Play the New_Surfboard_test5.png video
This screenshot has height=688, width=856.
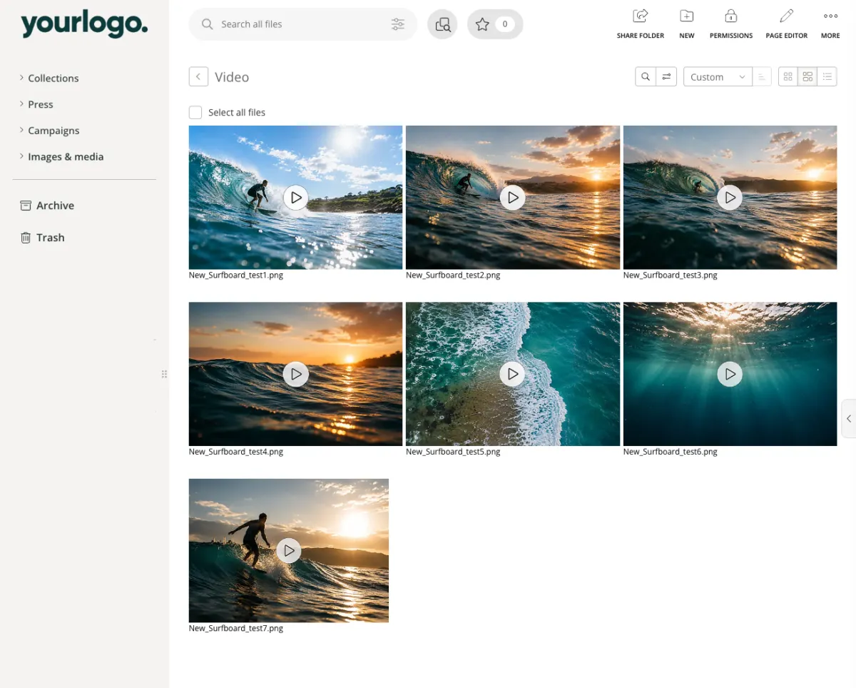512,374
